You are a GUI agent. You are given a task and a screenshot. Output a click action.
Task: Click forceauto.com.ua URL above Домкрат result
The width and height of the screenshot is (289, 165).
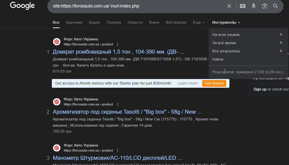pyautogui.click(x=88, y=44)
